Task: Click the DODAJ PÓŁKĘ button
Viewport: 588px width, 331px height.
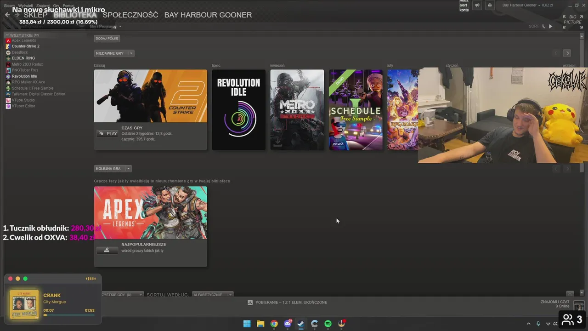Action: pos(107,39)
